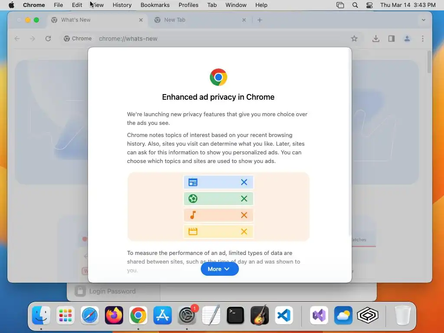Remove the blue news topic row
Image resolution: width=444 pixels, height=333 pixels.
244,182
